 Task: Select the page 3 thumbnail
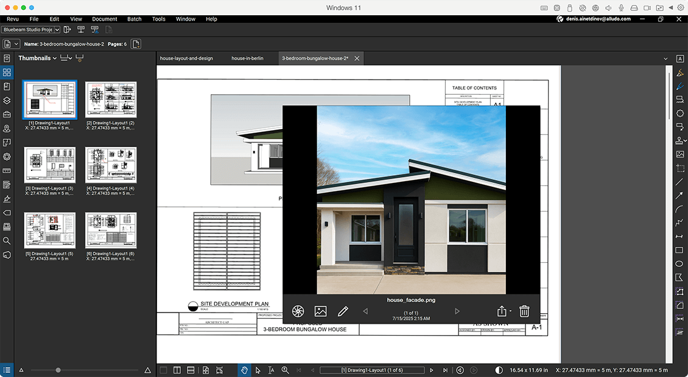pos(49,164)
